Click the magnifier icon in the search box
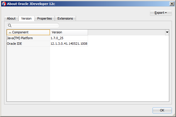 point(10,25)
